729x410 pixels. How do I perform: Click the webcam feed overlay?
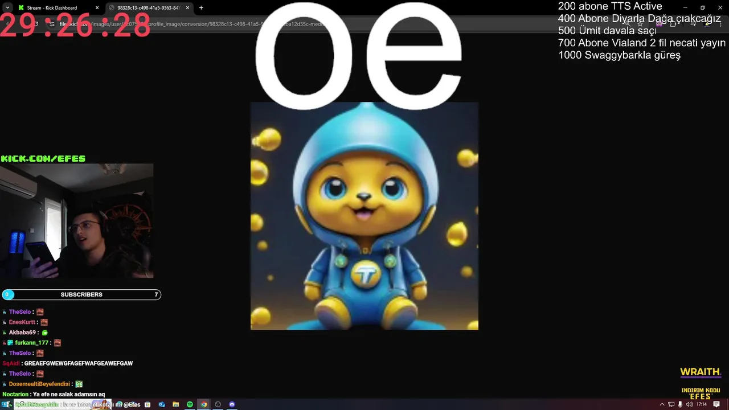(76, 221)
